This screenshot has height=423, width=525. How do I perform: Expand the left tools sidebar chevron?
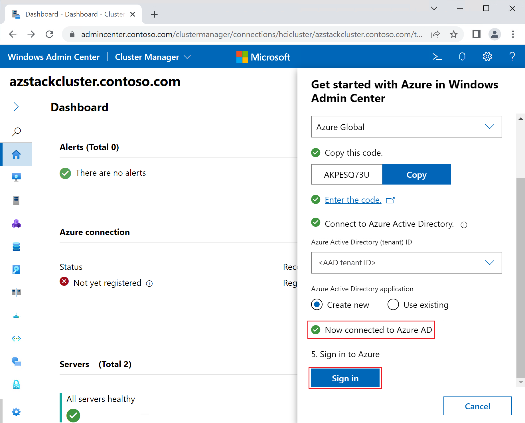click(16, 107)
